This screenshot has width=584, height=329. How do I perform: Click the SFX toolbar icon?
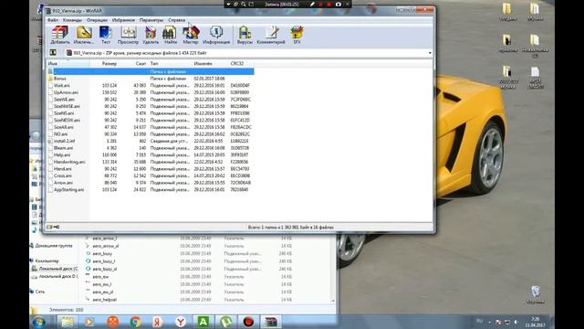[x=297, y=35]
